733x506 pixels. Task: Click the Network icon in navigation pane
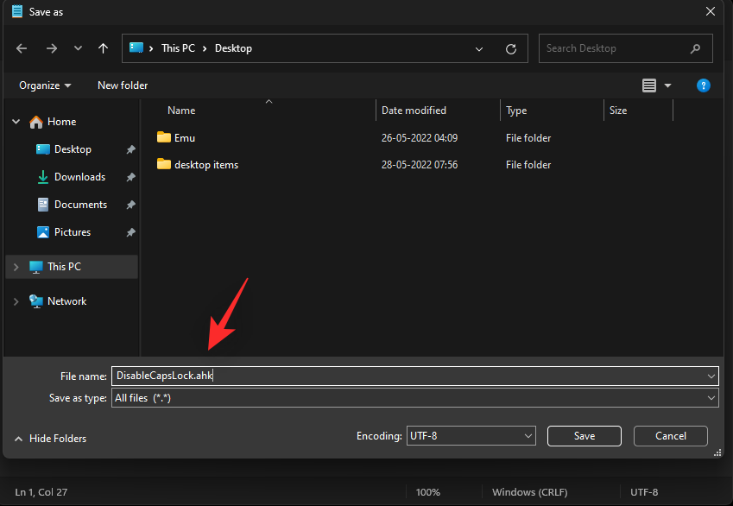point(36,301)
